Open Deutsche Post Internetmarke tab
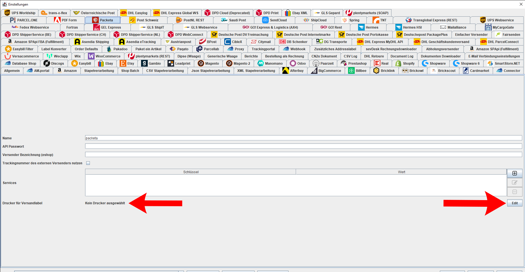Viewport: 525px width, 272px height. click(304, 34)
